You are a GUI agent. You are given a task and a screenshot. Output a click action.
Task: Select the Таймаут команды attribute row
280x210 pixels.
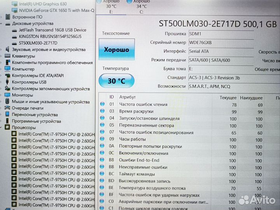coord(189,174)
